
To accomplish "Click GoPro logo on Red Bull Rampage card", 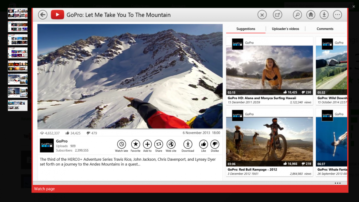I will click(x=238, y=115).
